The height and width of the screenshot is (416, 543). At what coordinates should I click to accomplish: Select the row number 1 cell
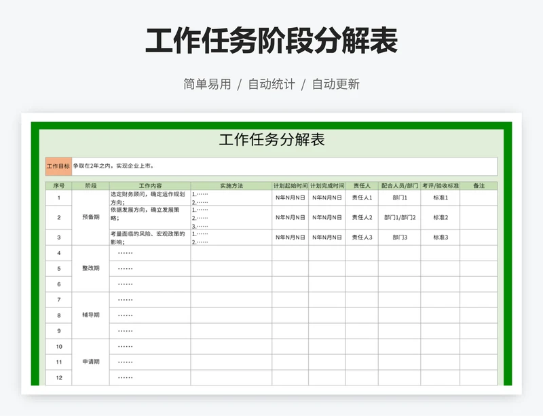58,197
